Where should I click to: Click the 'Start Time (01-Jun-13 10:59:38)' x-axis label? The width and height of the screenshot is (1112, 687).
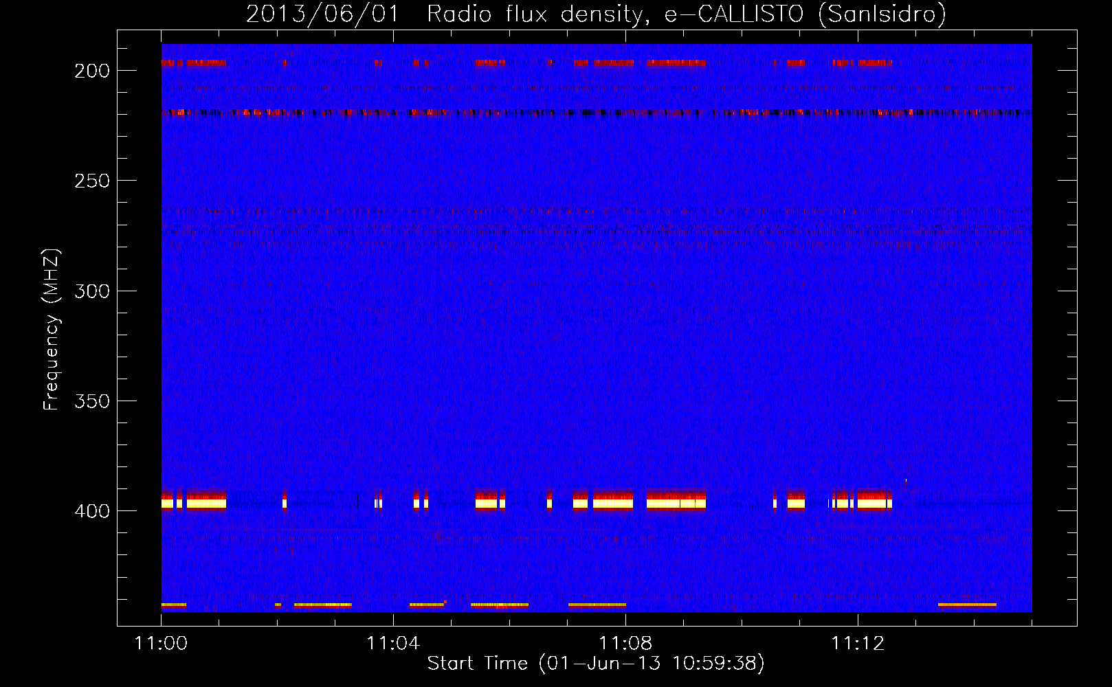pyautogui.click(x=596, y=664)
